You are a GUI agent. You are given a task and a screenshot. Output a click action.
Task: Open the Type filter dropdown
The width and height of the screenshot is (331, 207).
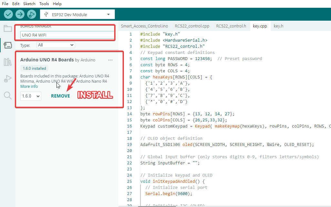(56, 45)
